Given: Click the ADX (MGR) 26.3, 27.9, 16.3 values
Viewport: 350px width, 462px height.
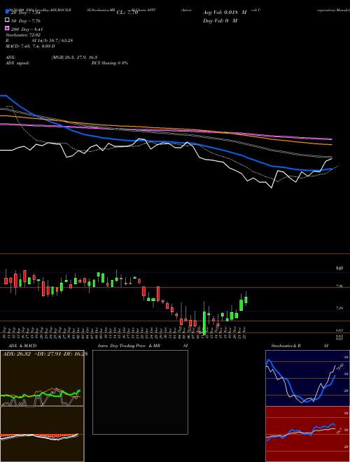Looking at the screenshot, I should click(74, 57).
